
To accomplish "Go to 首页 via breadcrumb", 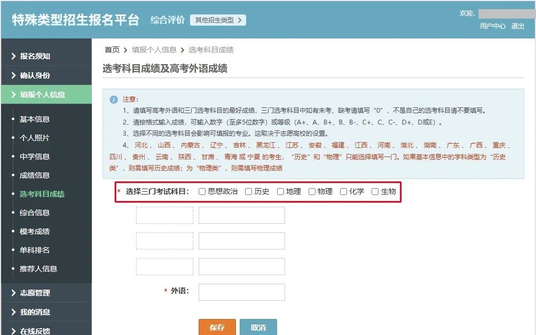I will click(112, 50).
